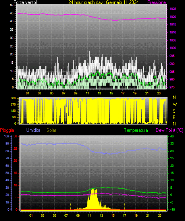Click the blue 80 humidity axis value
This screenshot has width=185, height=221.
pyautogui.click(x=7, y=151)
